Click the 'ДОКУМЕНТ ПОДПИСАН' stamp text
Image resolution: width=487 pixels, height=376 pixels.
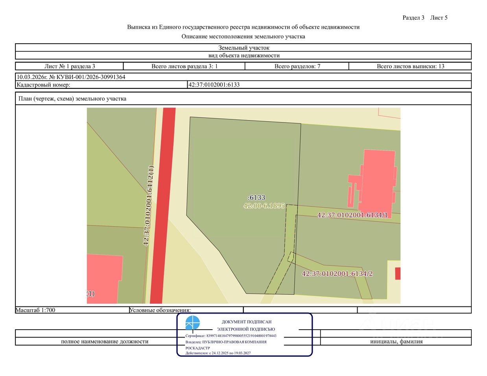247,322
